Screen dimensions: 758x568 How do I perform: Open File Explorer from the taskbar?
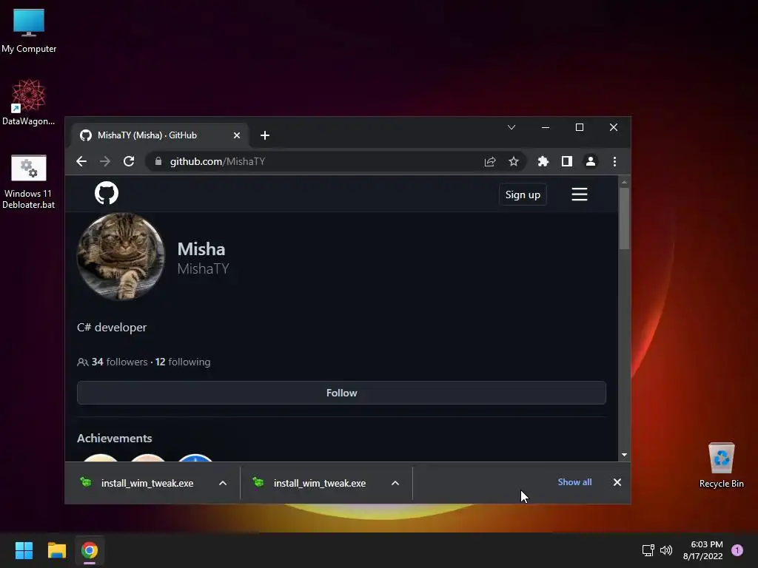tap(56, 550)
